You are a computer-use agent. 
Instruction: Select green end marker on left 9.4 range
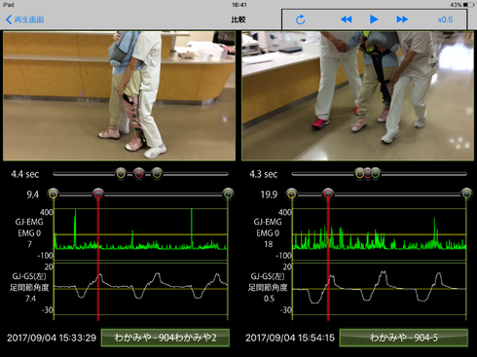229,195
